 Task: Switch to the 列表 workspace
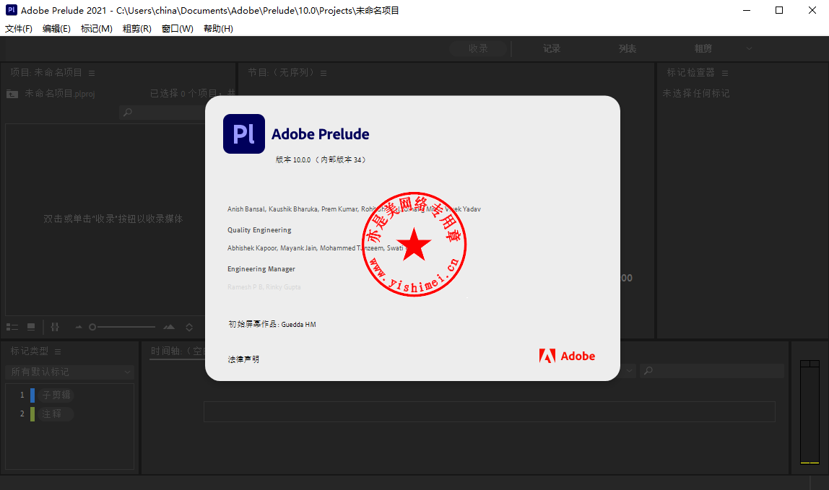[x=627, y=48]
